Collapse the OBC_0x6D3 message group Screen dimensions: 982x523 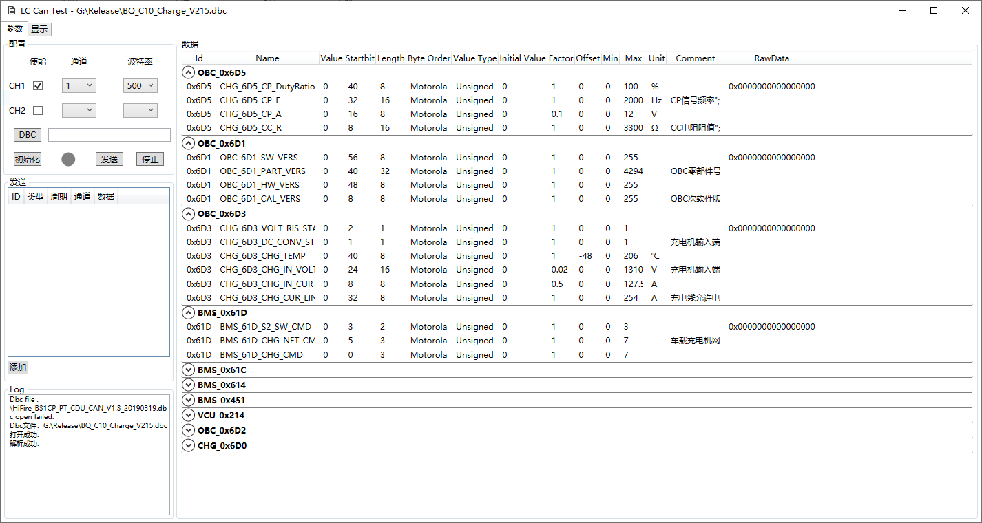tap(188, 214)
